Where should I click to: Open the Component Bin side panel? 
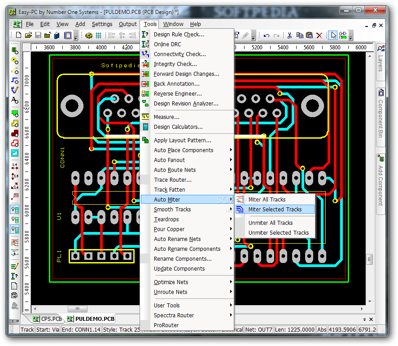(x=381, y=117)
